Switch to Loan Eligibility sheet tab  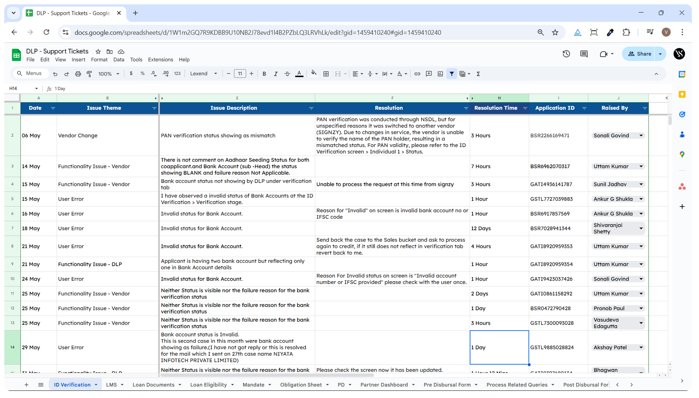[209, 385]
